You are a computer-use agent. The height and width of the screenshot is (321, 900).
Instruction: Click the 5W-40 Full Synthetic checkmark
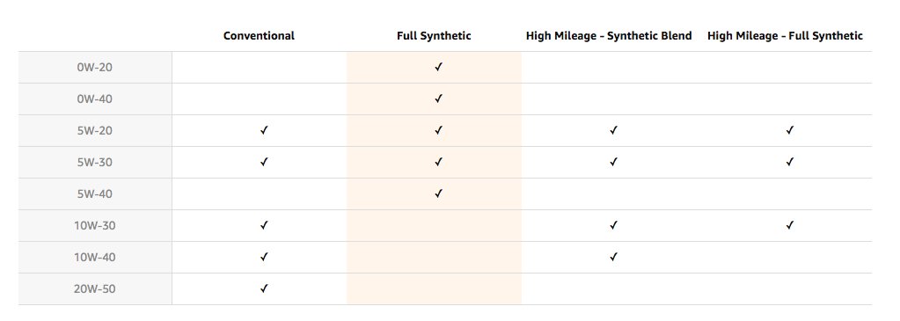[438, 193]
